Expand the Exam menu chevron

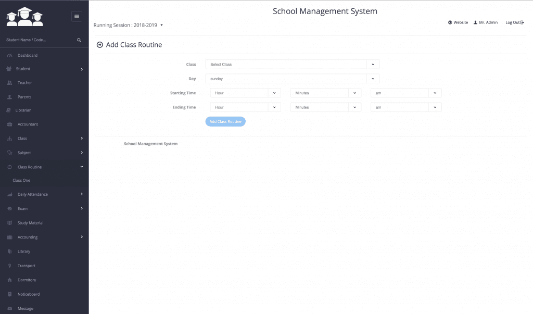click(82, 208)
